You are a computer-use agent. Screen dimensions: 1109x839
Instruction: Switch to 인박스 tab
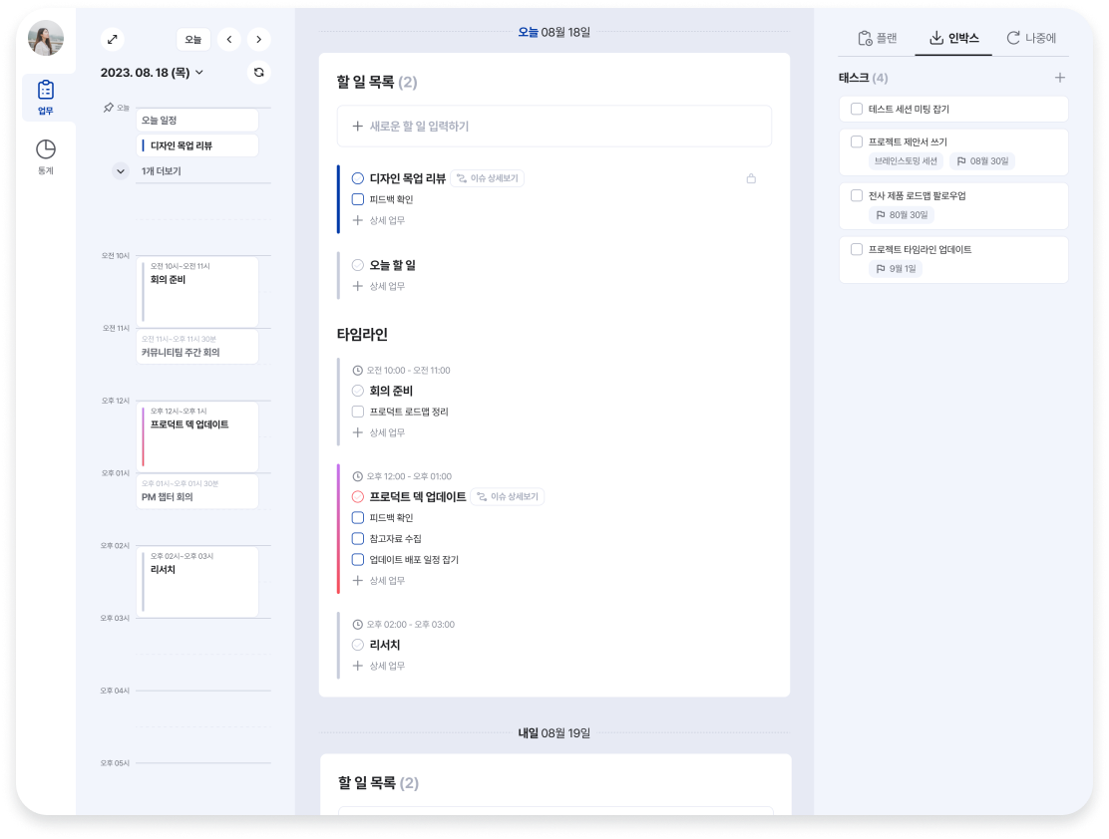click(953, 38)
